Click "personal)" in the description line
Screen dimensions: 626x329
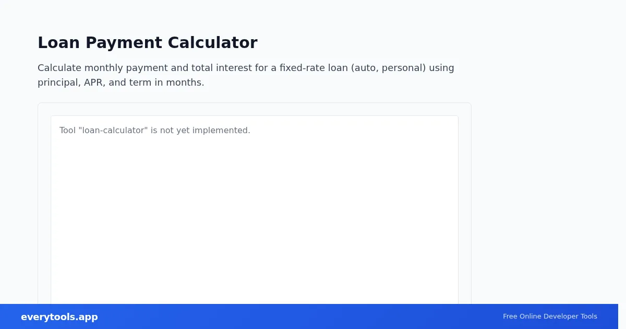tap(404, 68)
